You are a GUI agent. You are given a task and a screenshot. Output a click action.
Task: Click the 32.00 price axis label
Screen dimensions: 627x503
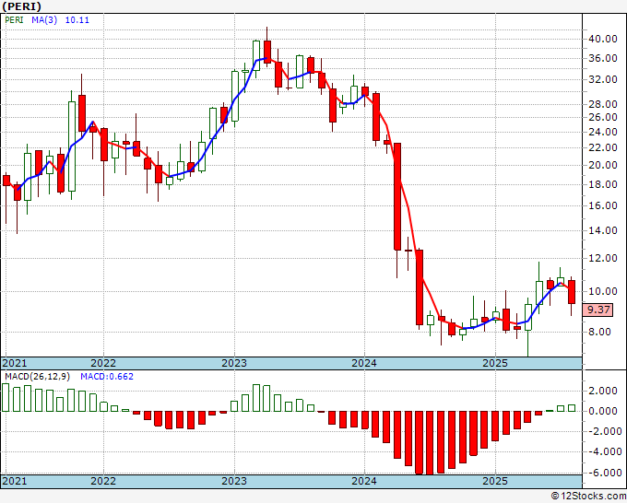click(x=603, y=79)
